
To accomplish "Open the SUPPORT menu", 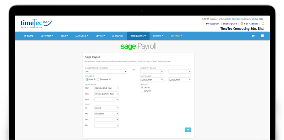I will [x=176, y=36].
